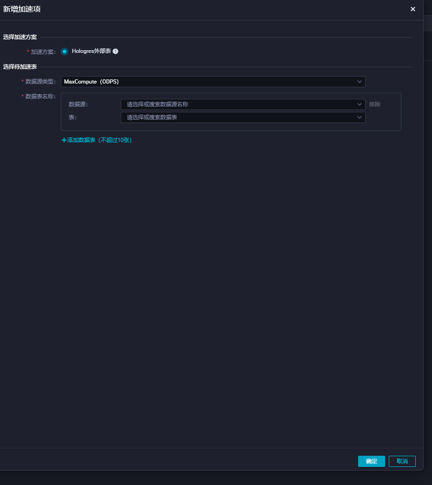Click the 选择待加速表 section heading

[20, 67]
